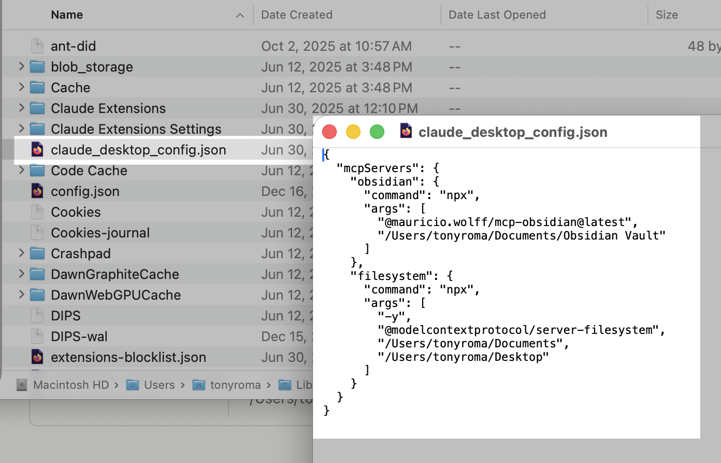721x463 pixels.
Task: Click the ant-did creation date Oct 2, 2025
Action: click(336, 46)
